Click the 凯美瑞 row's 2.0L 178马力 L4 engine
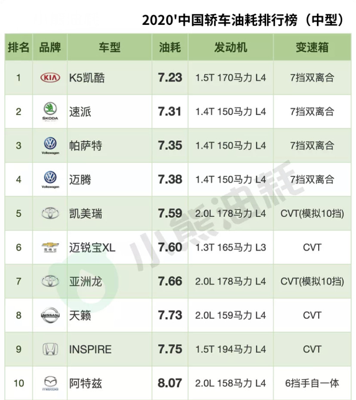The height and width of the screenshot is (400, 356). point(230,214)
